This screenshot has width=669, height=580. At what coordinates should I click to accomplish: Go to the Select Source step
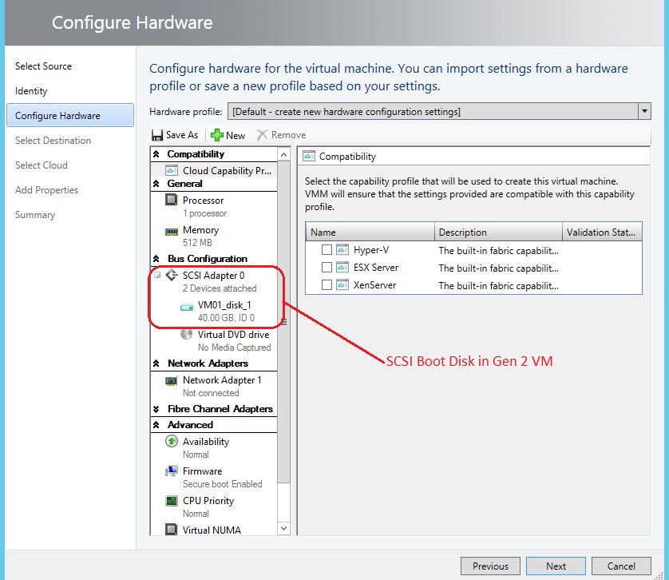click(x=44, y=66)
